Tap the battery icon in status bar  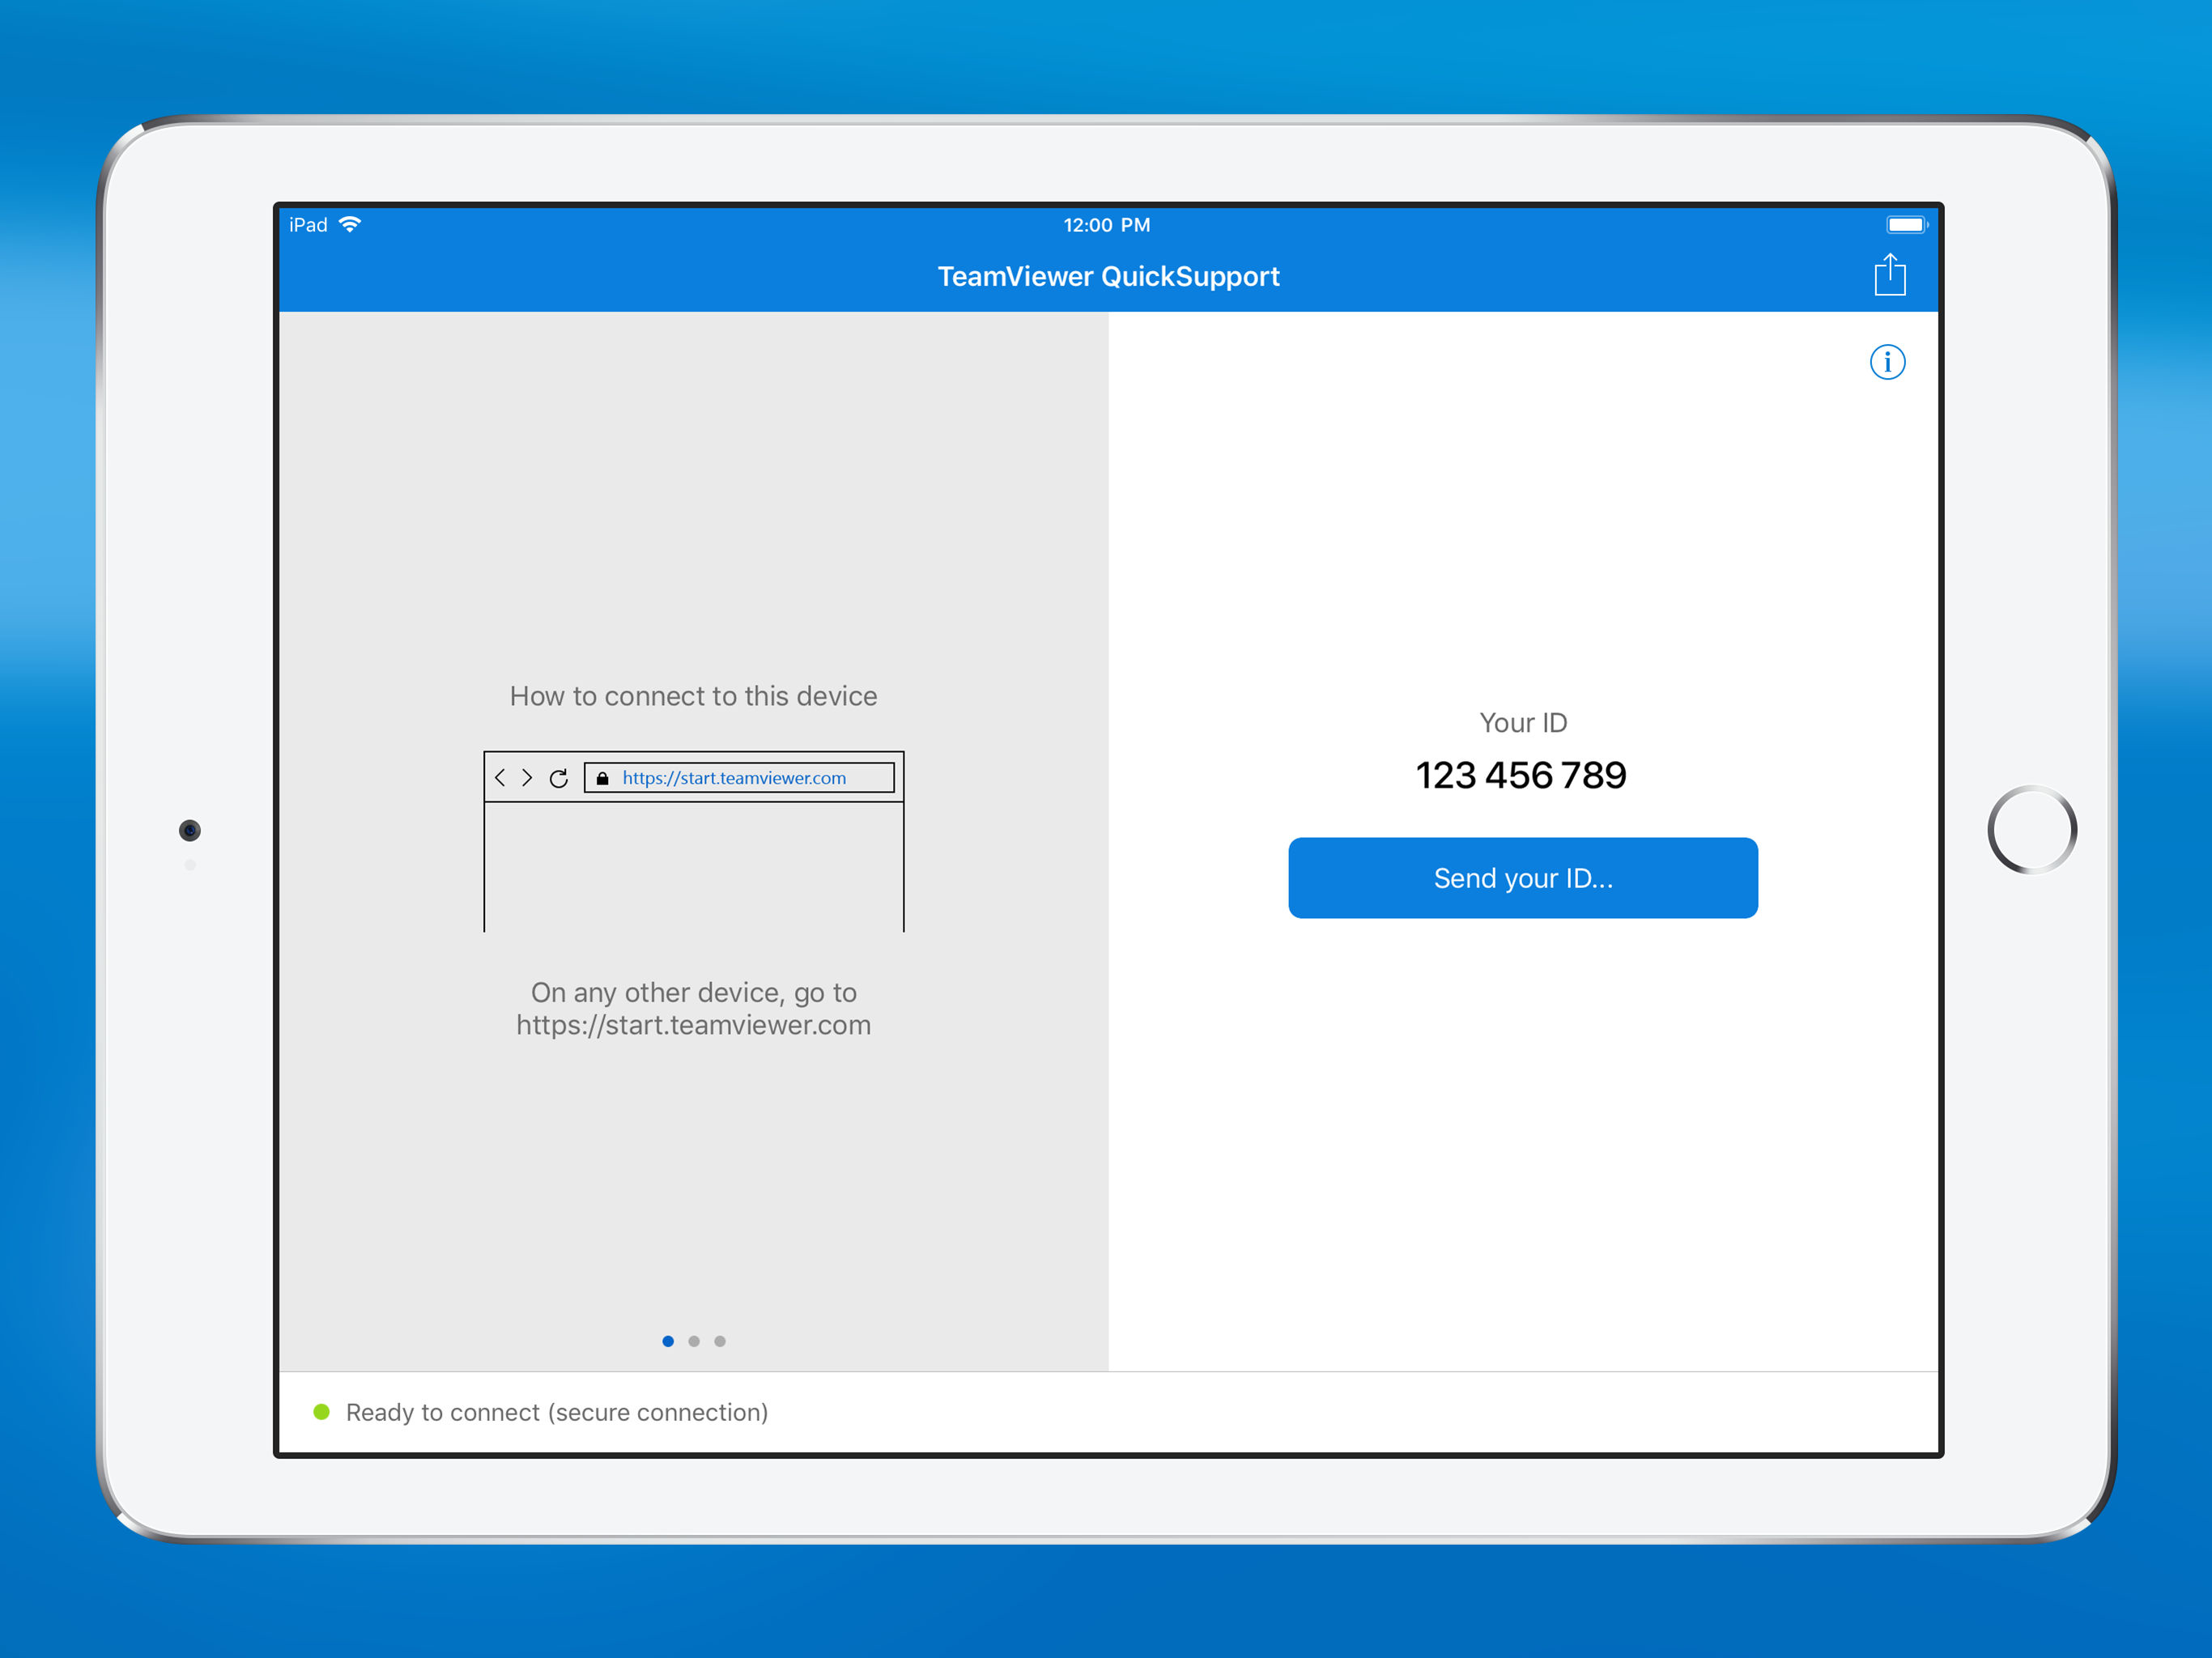(1904, 224)
